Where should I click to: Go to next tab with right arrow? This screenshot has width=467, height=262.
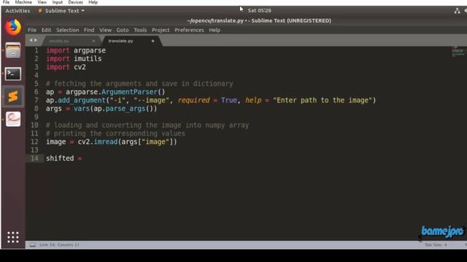click(36, 40)
